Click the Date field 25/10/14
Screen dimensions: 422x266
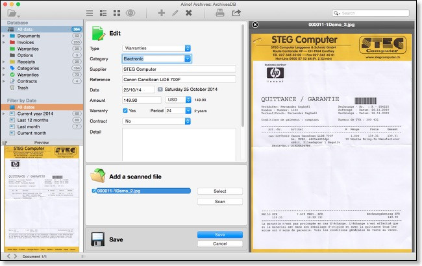(x=138, y=90)
